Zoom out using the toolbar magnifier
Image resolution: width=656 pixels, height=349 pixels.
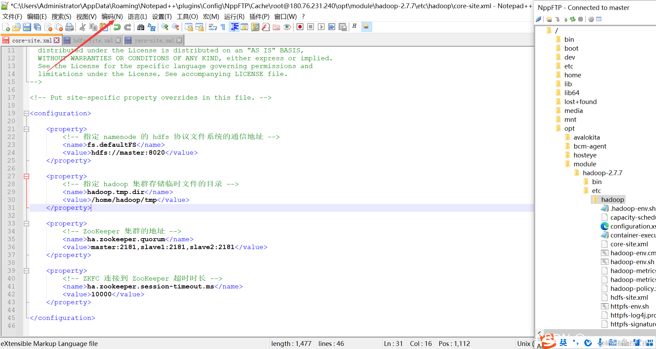pyautogui.click(x=175, y=27)
